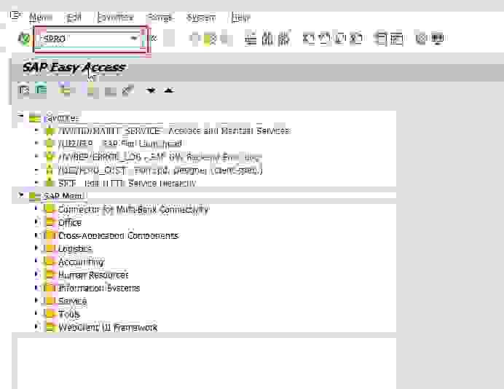This screenshot has width=504, height=389.
Task: Click the Delete Favorites icon
Action: 110,90
